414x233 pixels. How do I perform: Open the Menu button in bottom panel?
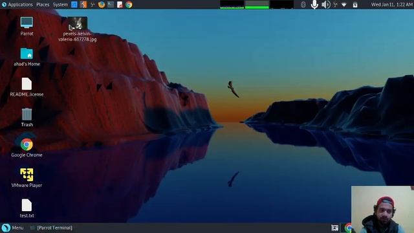tap(13, 228)
